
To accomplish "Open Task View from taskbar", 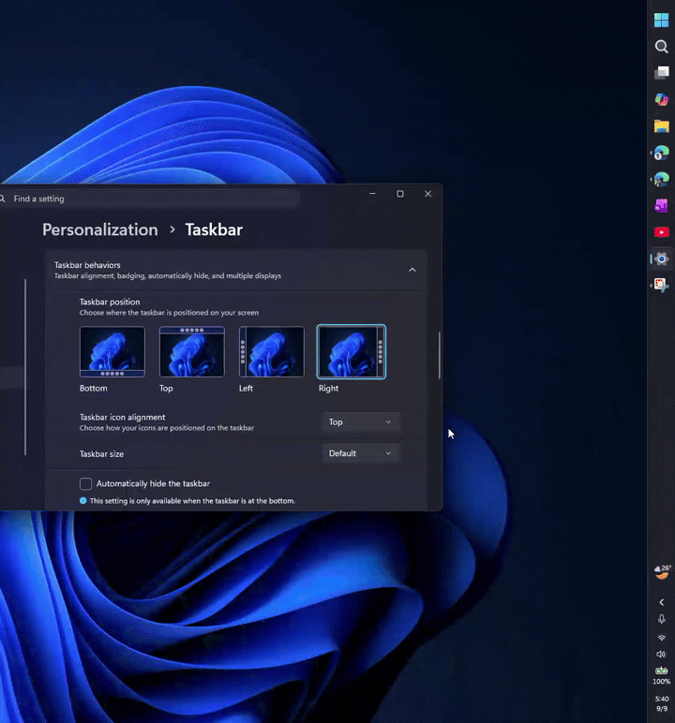I will click(x=661, y=73).
